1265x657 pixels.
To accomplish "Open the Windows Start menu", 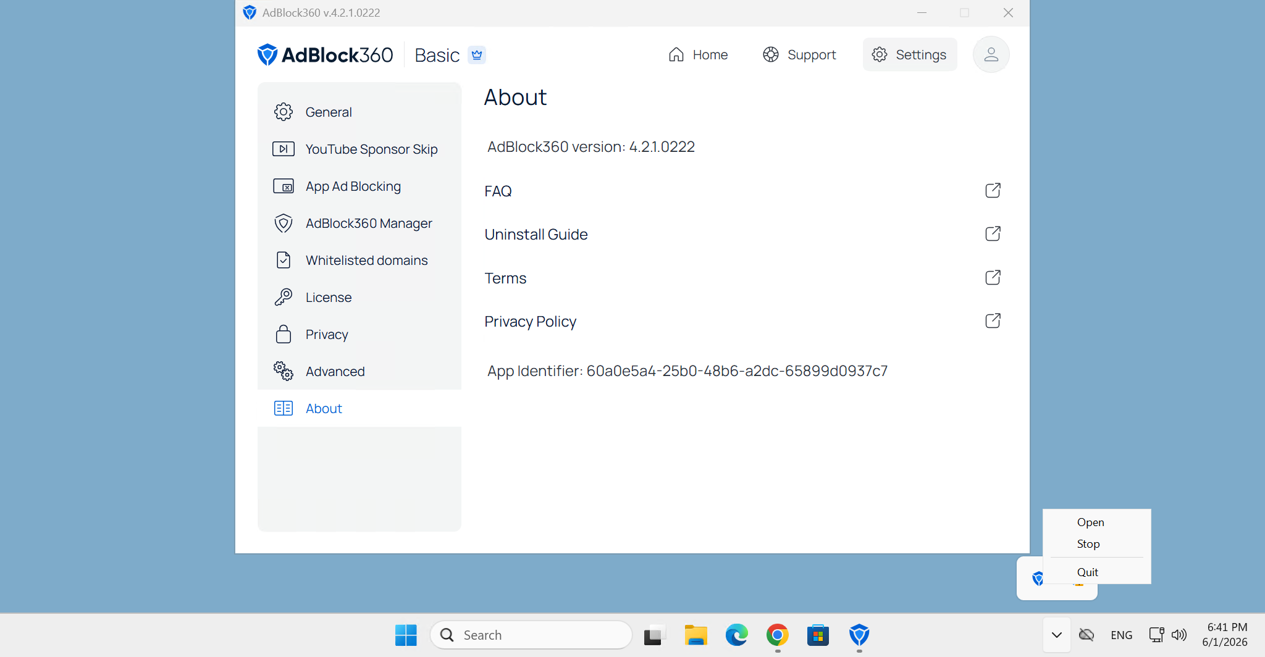I will (406, 635).
